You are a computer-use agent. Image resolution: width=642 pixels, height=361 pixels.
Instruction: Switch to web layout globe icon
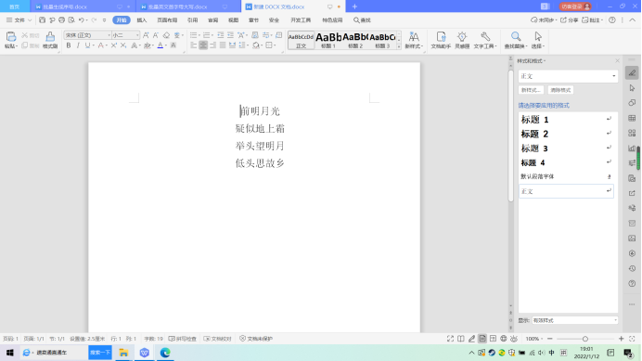[x=503, y=339]
